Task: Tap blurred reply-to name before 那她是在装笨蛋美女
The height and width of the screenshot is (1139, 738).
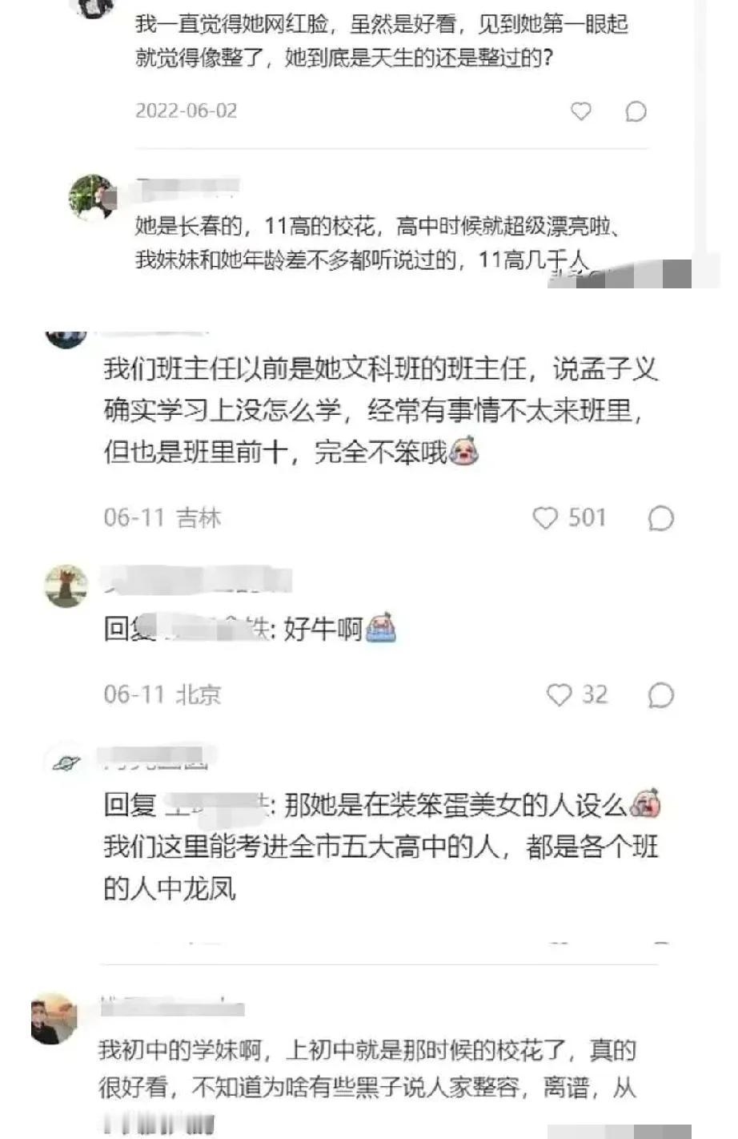Action: click(x=215, y=806)
